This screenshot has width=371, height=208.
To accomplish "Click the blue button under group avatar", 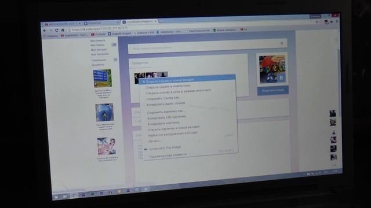I will (x=273, y=91).
